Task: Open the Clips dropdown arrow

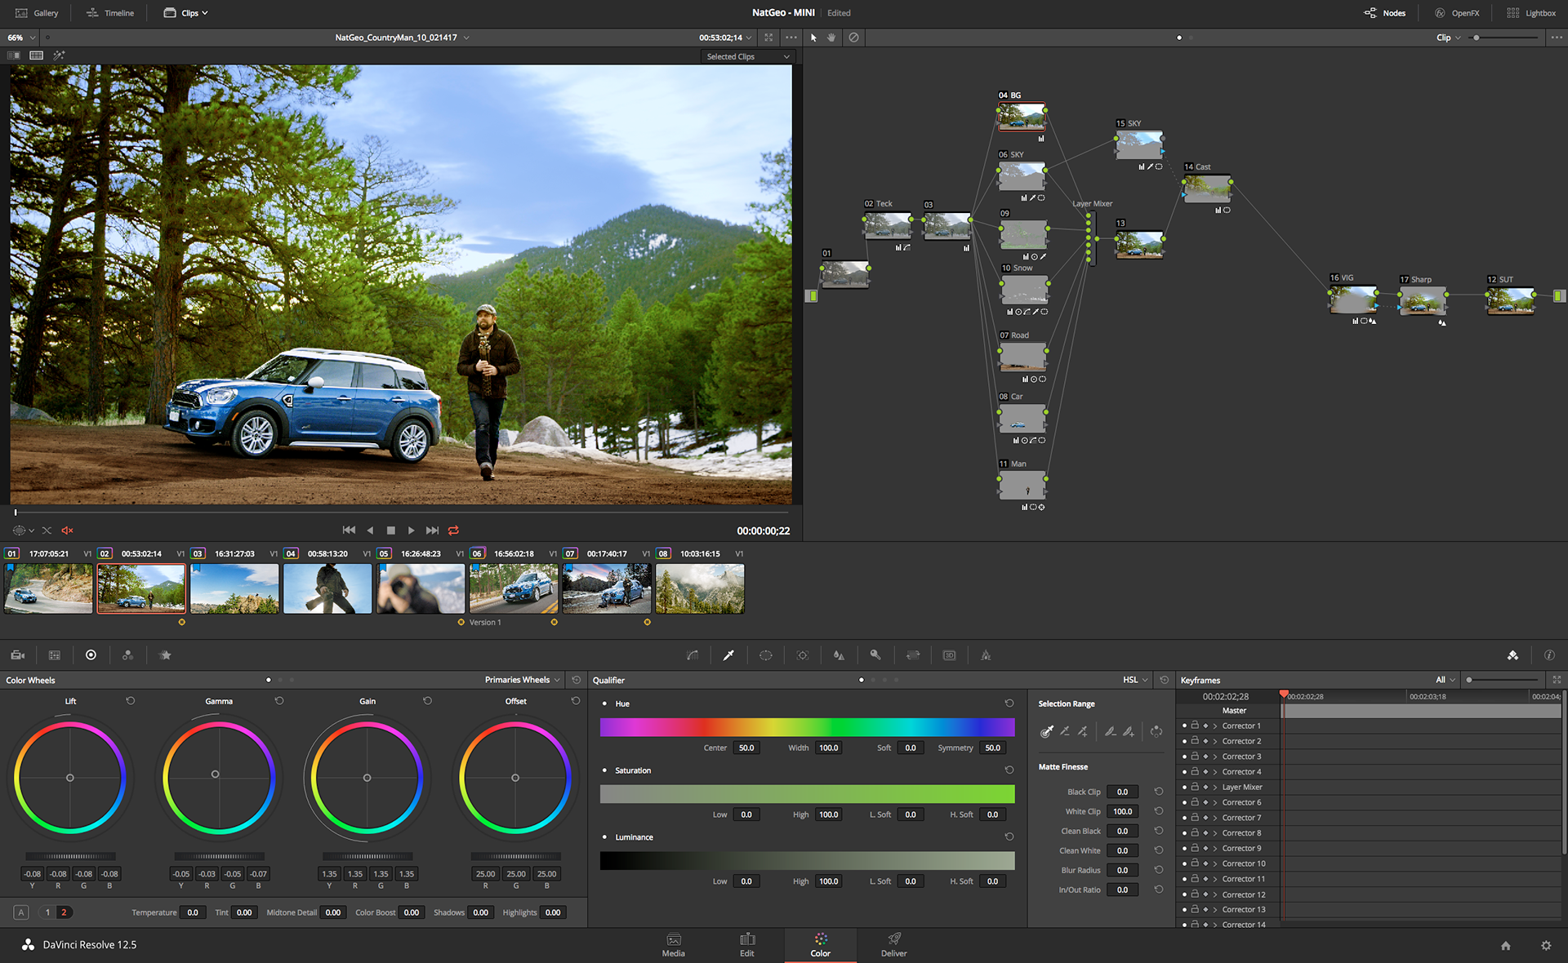Action: 205,13
